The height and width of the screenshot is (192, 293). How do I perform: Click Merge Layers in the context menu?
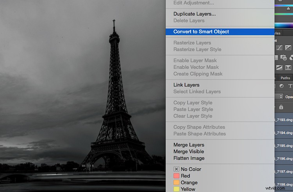(x=189, y=145)
